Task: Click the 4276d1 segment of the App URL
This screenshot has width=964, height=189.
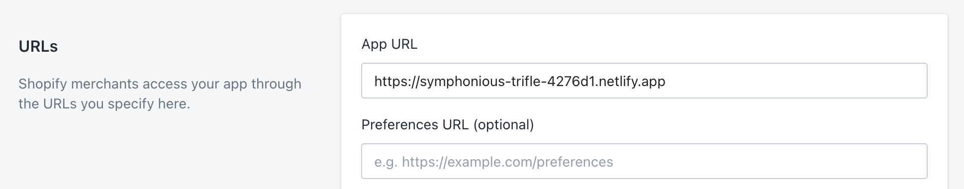Action: (571, 81)
